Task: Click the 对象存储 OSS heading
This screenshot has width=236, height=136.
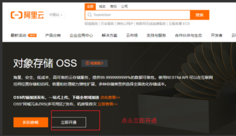Action: pyautogui.click(x=45, y=63)
